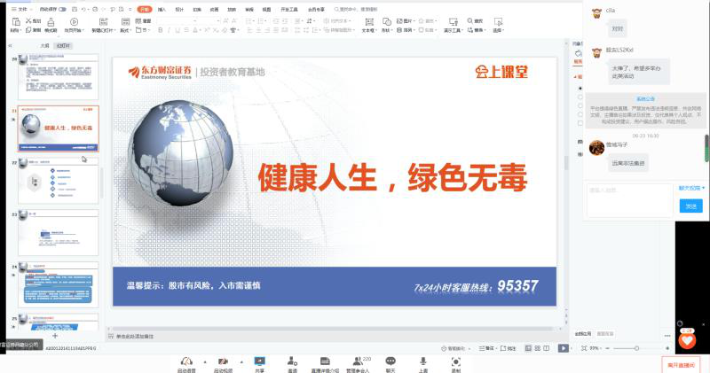Click the add slide plus button below thumbnails
Screen dimensions: 710x373
(55, 336)
